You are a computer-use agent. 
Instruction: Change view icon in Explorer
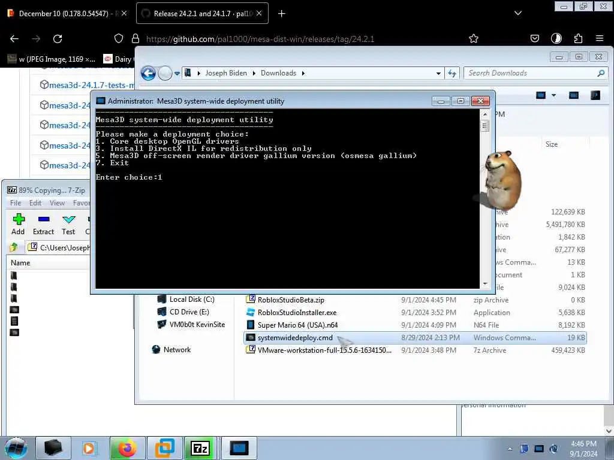click(541, 95)
